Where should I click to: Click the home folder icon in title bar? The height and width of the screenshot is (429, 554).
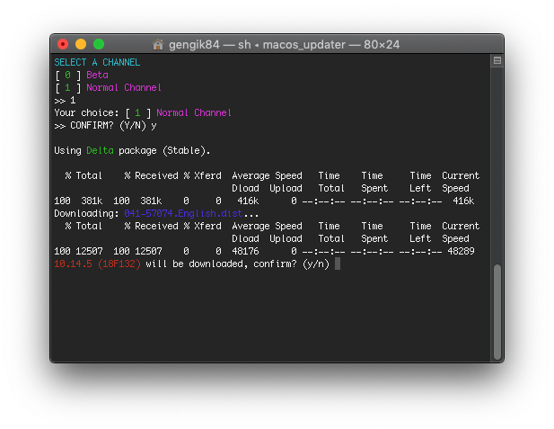[158, 45]
